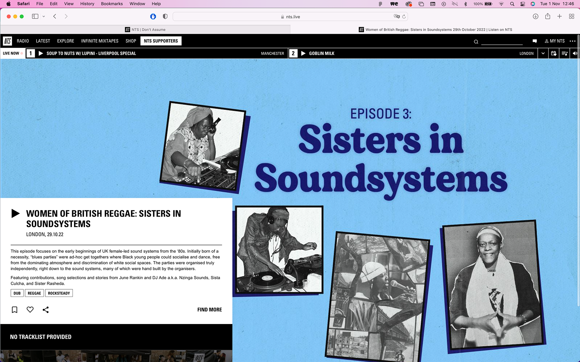Click the top-left DJ photo thumbnail
This screenshot has width=580, height=362.
click(203, 147)
